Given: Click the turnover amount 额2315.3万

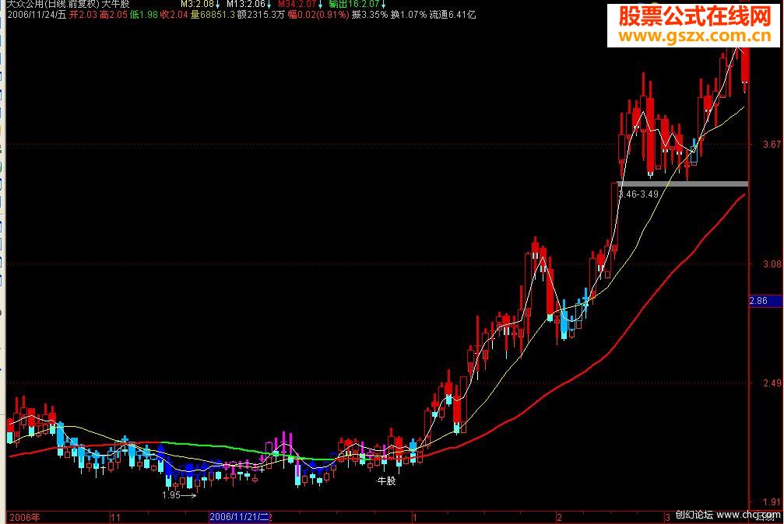Looking at the screenshot, I should click(x=261, y=15).
